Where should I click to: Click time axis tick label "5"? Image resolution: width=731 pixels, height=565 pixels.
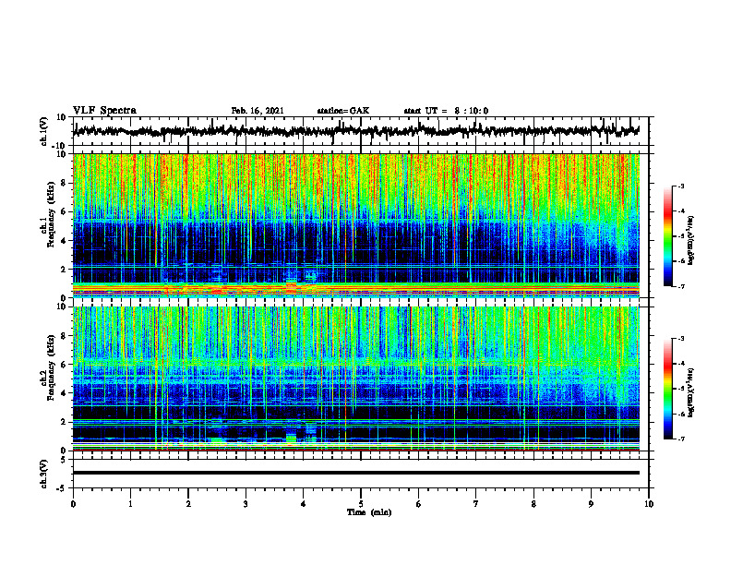tap(361, 504)
